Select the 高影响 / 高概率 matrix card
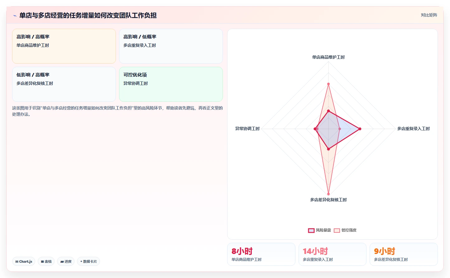Viewport: 450px width, 278px height. 64,46
